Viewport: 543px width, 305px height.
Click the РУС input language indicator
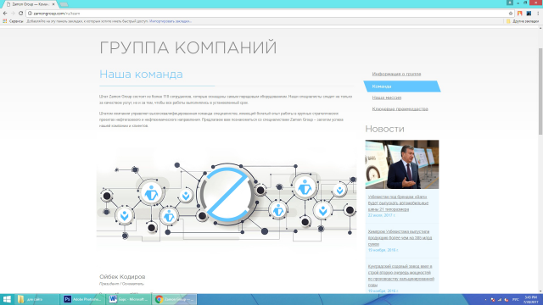tap(515, 299)
